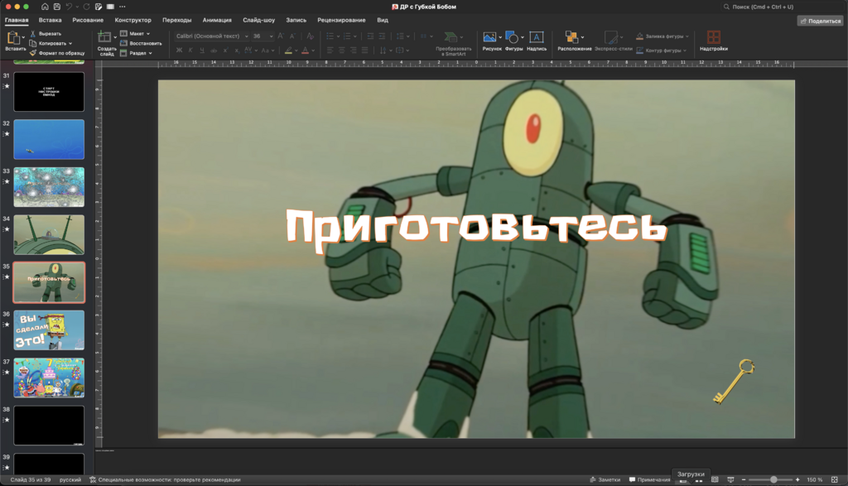
Task: Open Вставить paste options arrow
Action: tap(23, 38)
